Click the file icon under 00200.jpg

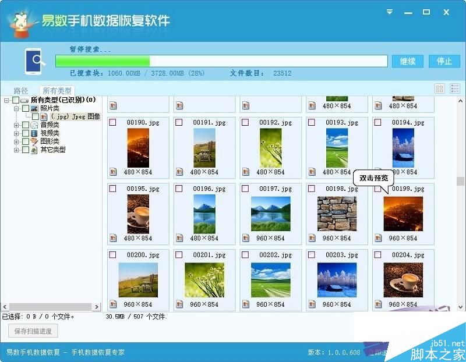(113, 304)
